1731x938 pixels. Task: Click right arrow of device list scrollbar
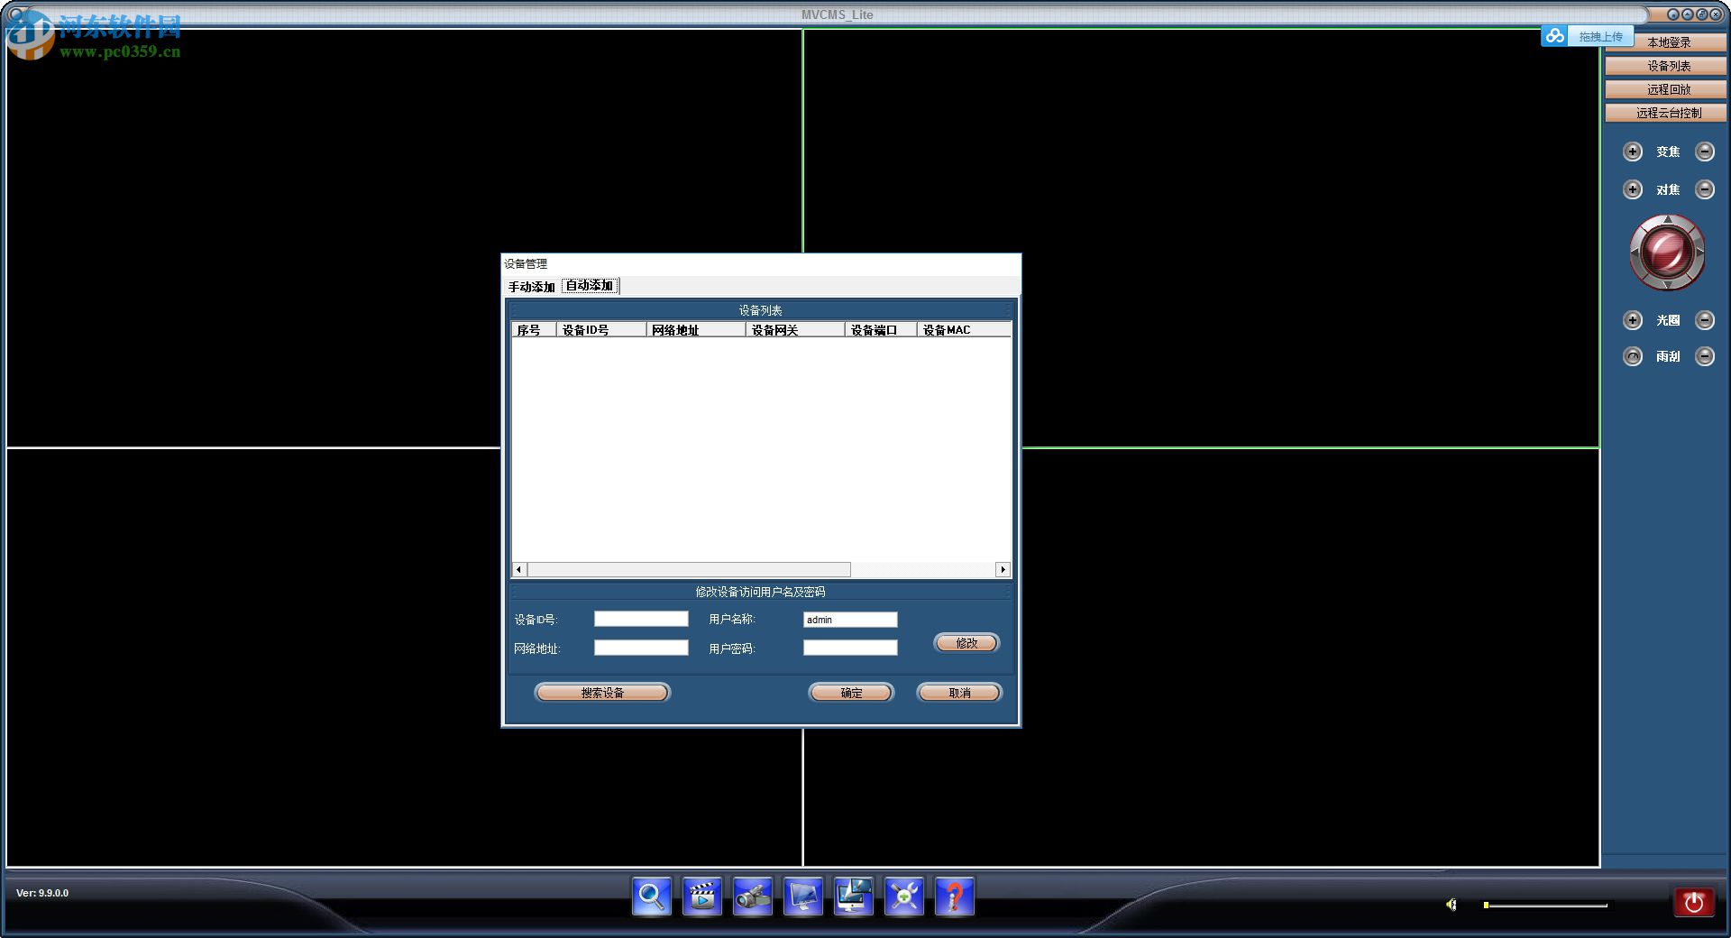[1003, 569]
